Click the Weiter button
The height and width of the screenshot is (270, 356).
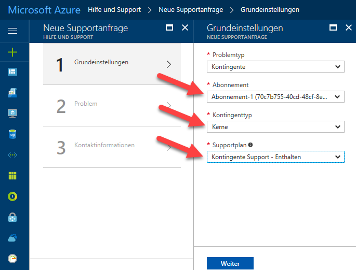[x=230, y=263]
